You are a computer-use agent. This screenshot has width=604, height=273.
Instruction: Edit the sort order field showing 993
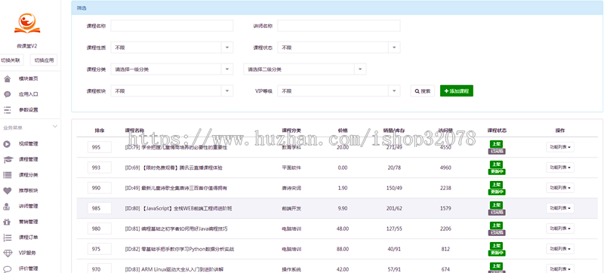pos(100,167)
